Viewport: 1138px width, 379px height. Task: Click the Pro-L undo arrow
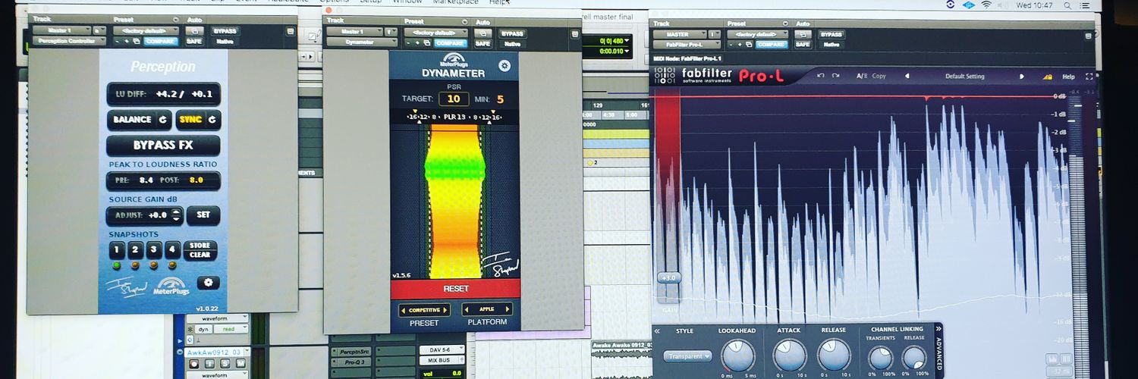(x=821, y=76)
